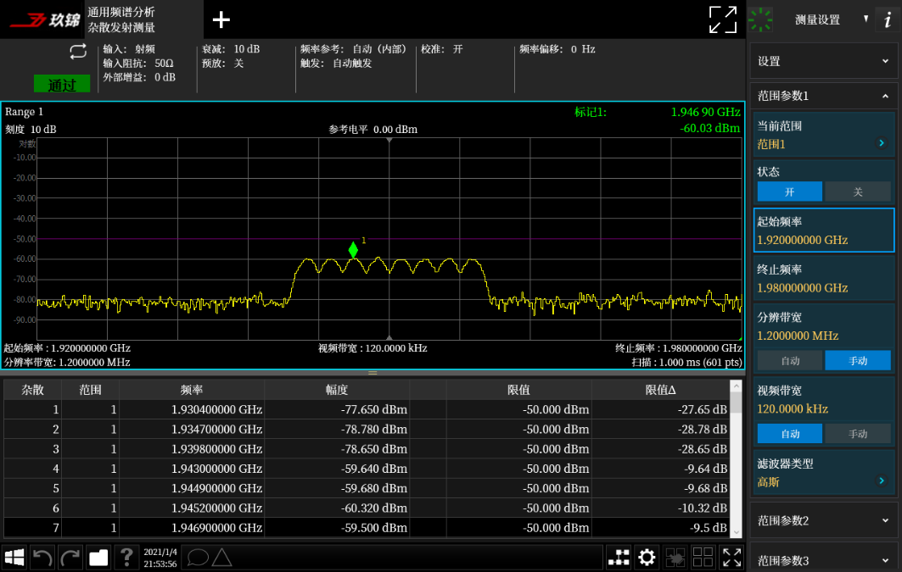The image size is (902, 572).
Task: Switch 分辨带宽 to 自动
Action: [x=789, y=361]
